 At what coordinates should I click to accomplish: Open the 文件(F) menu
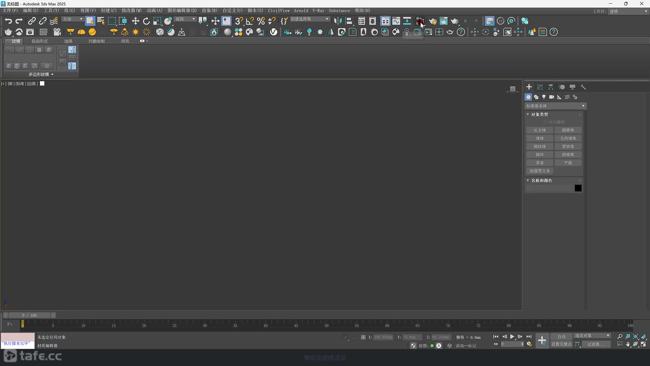pos(10,11)
